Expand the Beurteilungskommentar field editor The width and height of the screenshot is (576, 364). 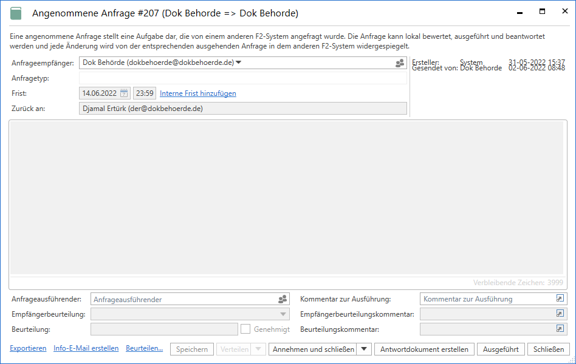(560, 329)
